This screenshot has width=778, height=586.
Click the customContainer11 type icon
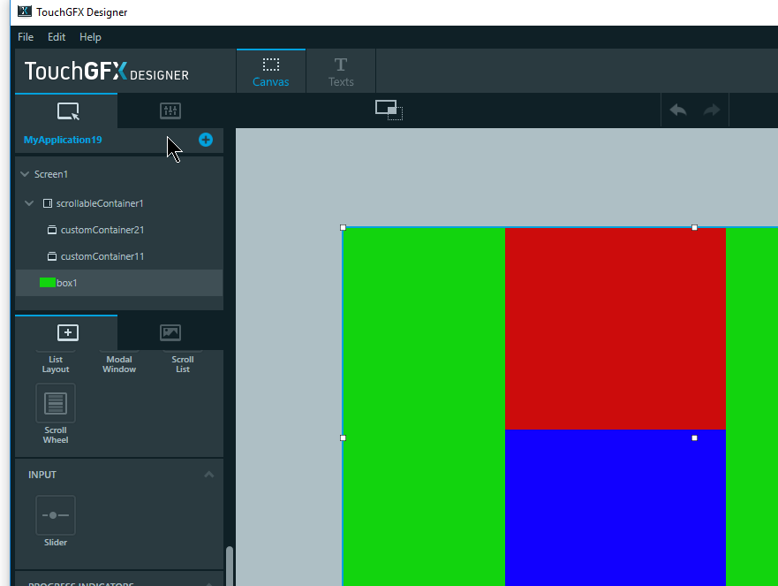pos(51,256)
